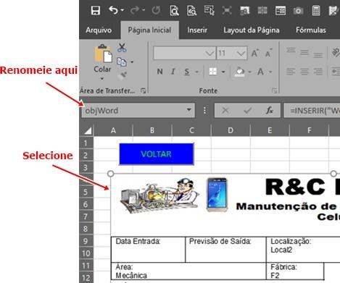This screenshot has height=283, width=340.
Task: Open underline style dropdown arrow
Action: click(197, 72)
